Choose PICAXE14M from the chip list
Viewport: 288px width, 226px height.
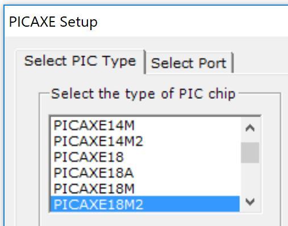point(145,125)
